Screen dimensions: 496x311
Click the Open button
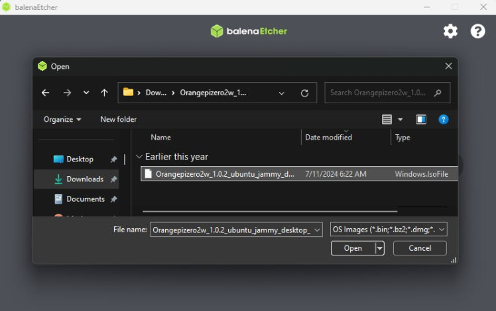[353, 248]
